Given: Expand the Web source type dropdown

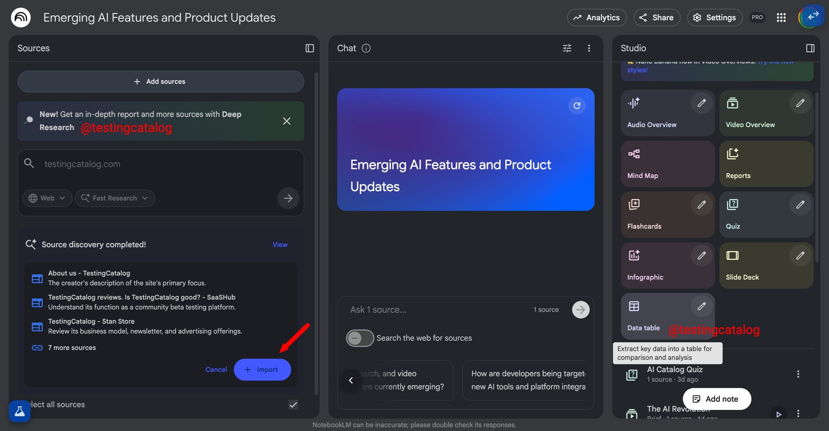Looking at the screenshot, I should [x=47, y=198].
